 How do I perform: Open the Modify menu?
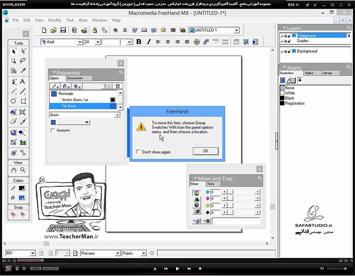click(x=55, y=20)
